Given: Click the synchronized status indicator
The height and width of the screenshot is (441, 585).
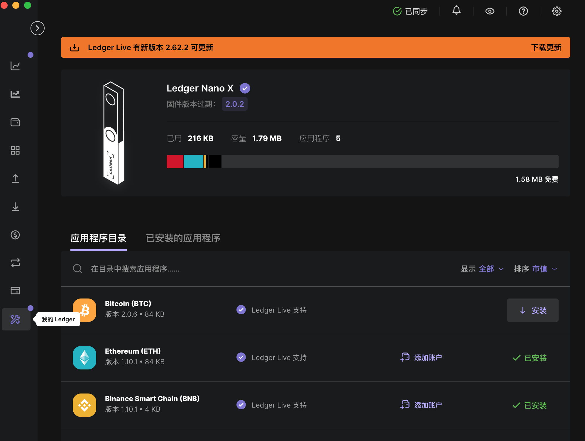Looking at the screenshot, I should [x=410, y=11].
